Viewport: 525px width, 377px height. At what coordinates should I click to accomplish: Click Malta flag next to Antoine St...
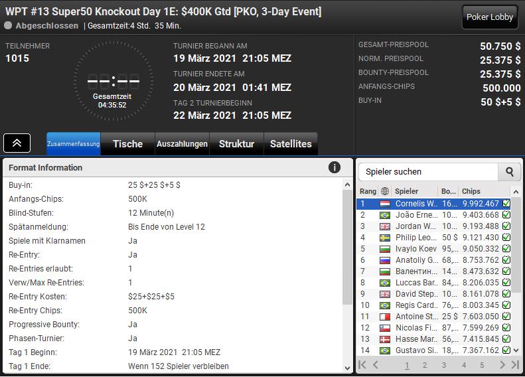[385, 317]
